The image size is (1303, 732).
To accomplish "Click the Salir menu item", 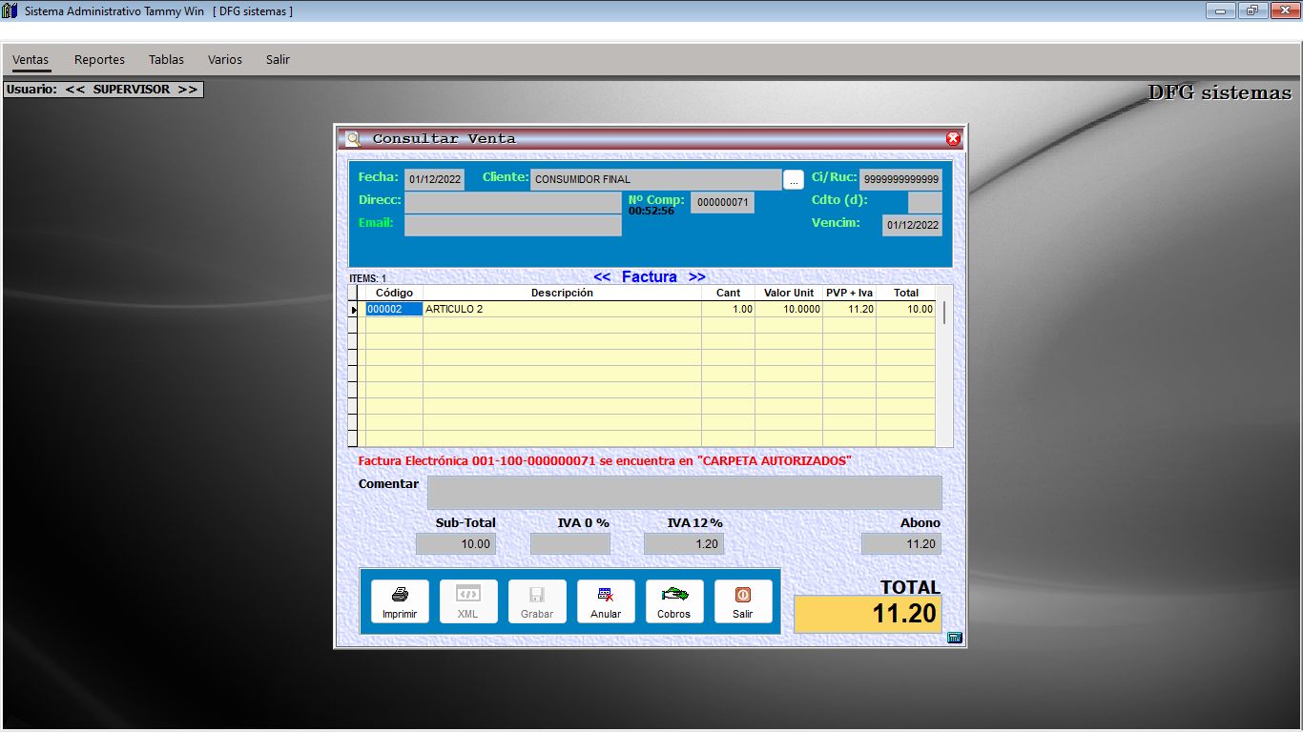I will tap(278, 59).
